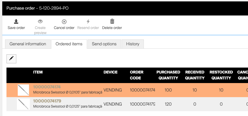Click the pencil edit icon button
The width and height of the screenshot is (248, 116).
11,58
